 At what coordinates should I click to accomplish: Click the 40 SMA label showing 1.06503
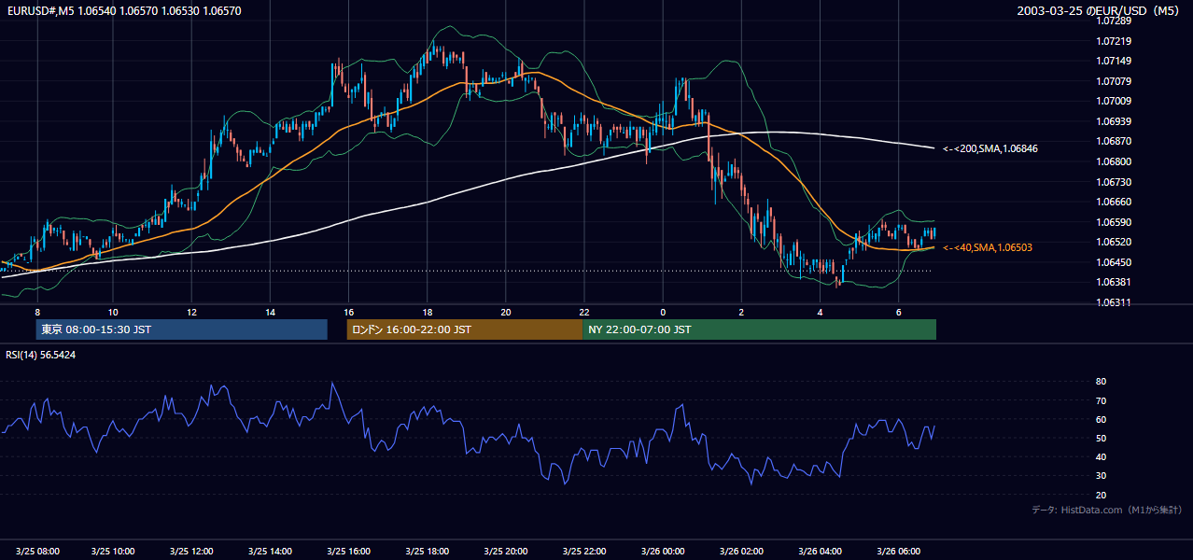pos(987,247)
